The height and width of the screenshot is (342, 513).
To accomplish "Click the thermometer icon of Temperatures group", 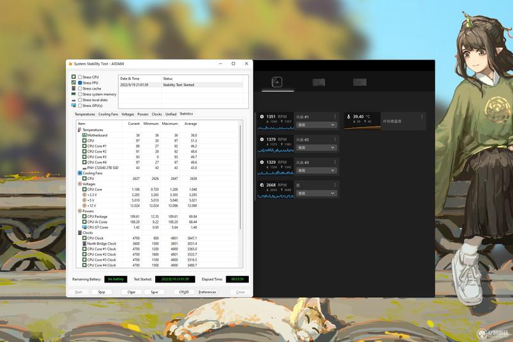I will point(80,129).
